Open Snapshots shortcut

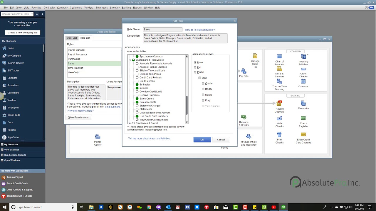pyautogui.click(x=13, y=85)
